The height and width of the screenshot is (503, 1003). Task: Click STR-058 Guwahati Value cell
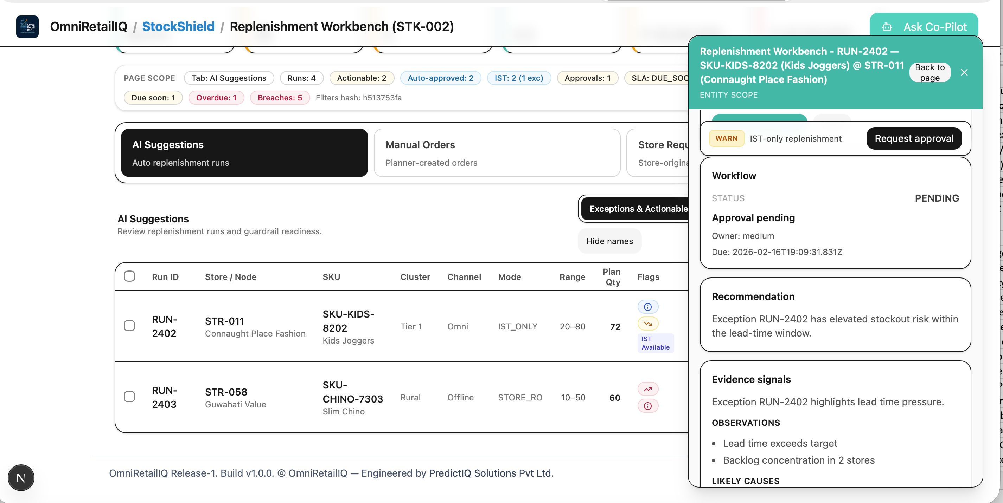[235, 397]
